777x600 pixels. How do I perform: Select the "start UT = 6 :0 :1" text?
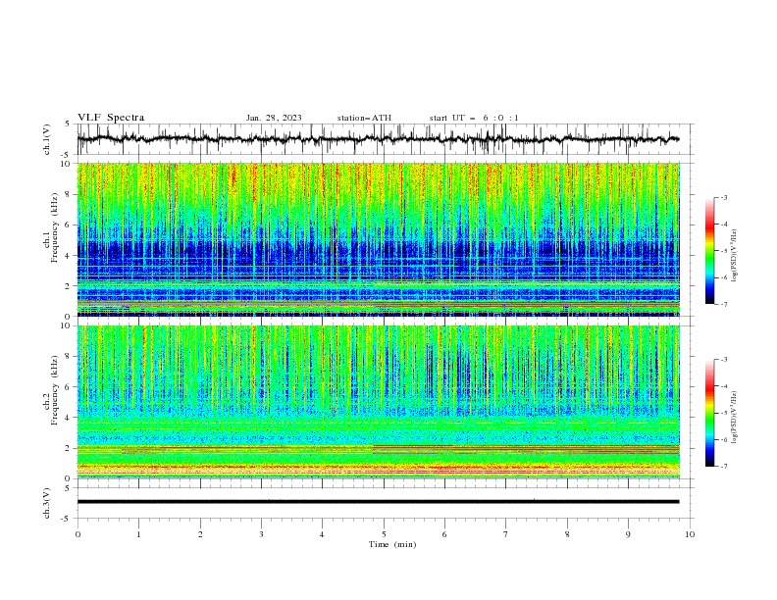tap(474, 118)
